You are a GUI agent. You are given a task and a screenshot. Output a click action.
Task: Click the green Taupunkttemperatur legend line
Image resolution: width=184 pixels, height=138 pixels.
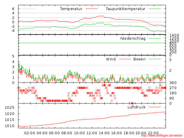155,9
